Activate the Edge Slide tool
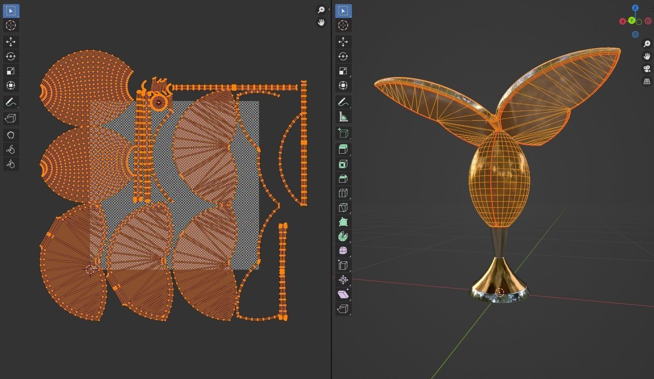This screenshot has height=379, width=654. pos(343,266)
